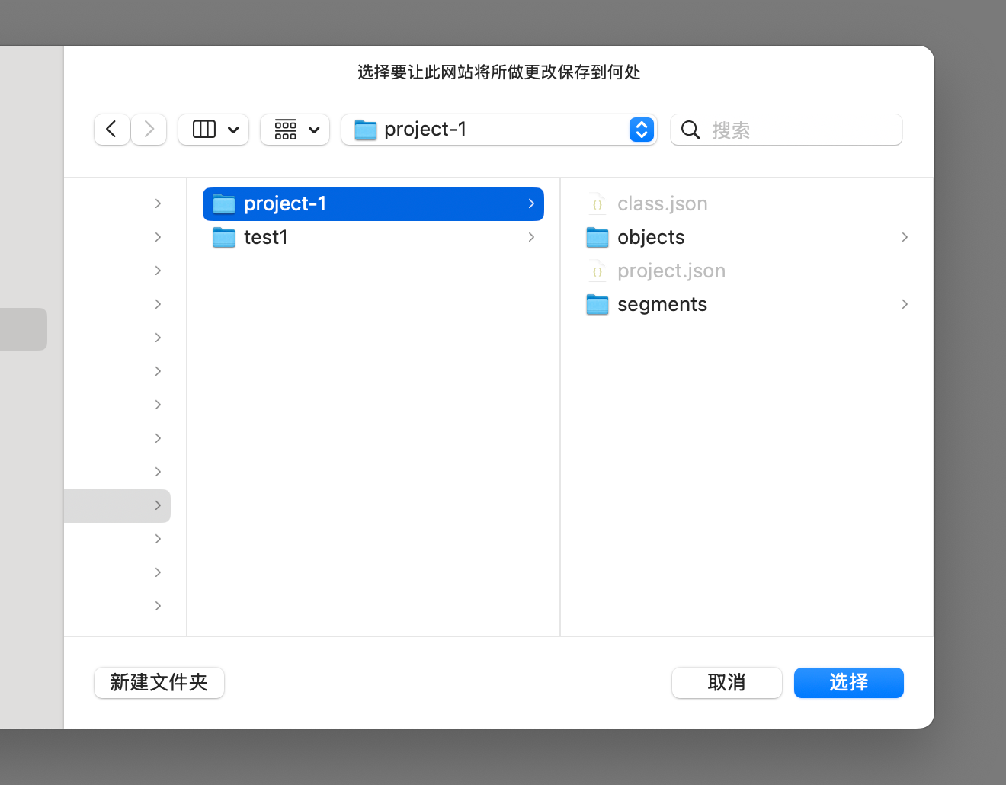Click the project-1 folder icon in the path bar
This screenshot has height=785, width=1006.
366,130
